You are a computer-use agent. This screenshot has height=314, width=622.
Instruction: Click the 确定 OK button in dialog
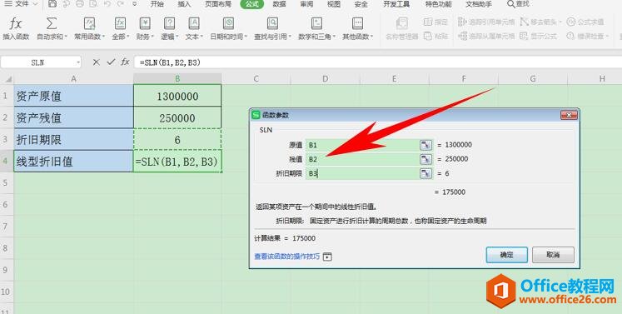click(x=506, y=255)
